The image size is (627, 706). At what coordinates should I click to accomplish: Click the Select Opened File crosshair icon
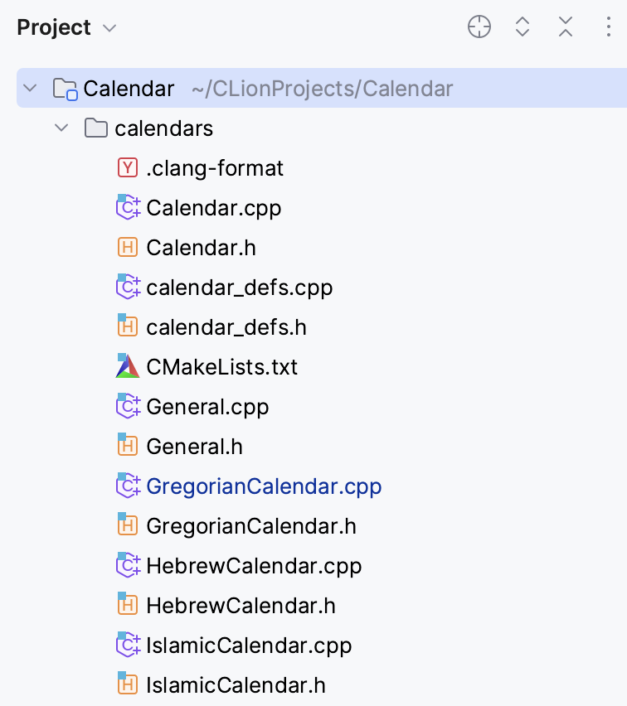pyautogui.click(x=479, y=27)
